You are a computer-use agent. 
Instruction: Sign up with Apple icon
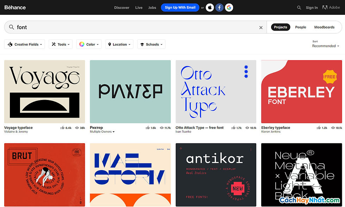tap(210, 7)
